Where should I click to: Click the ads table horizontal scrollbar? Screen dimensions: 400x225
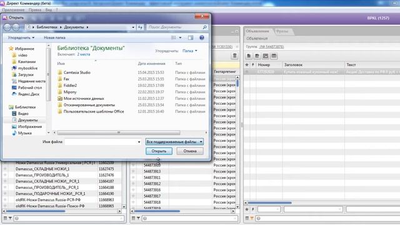269,202
